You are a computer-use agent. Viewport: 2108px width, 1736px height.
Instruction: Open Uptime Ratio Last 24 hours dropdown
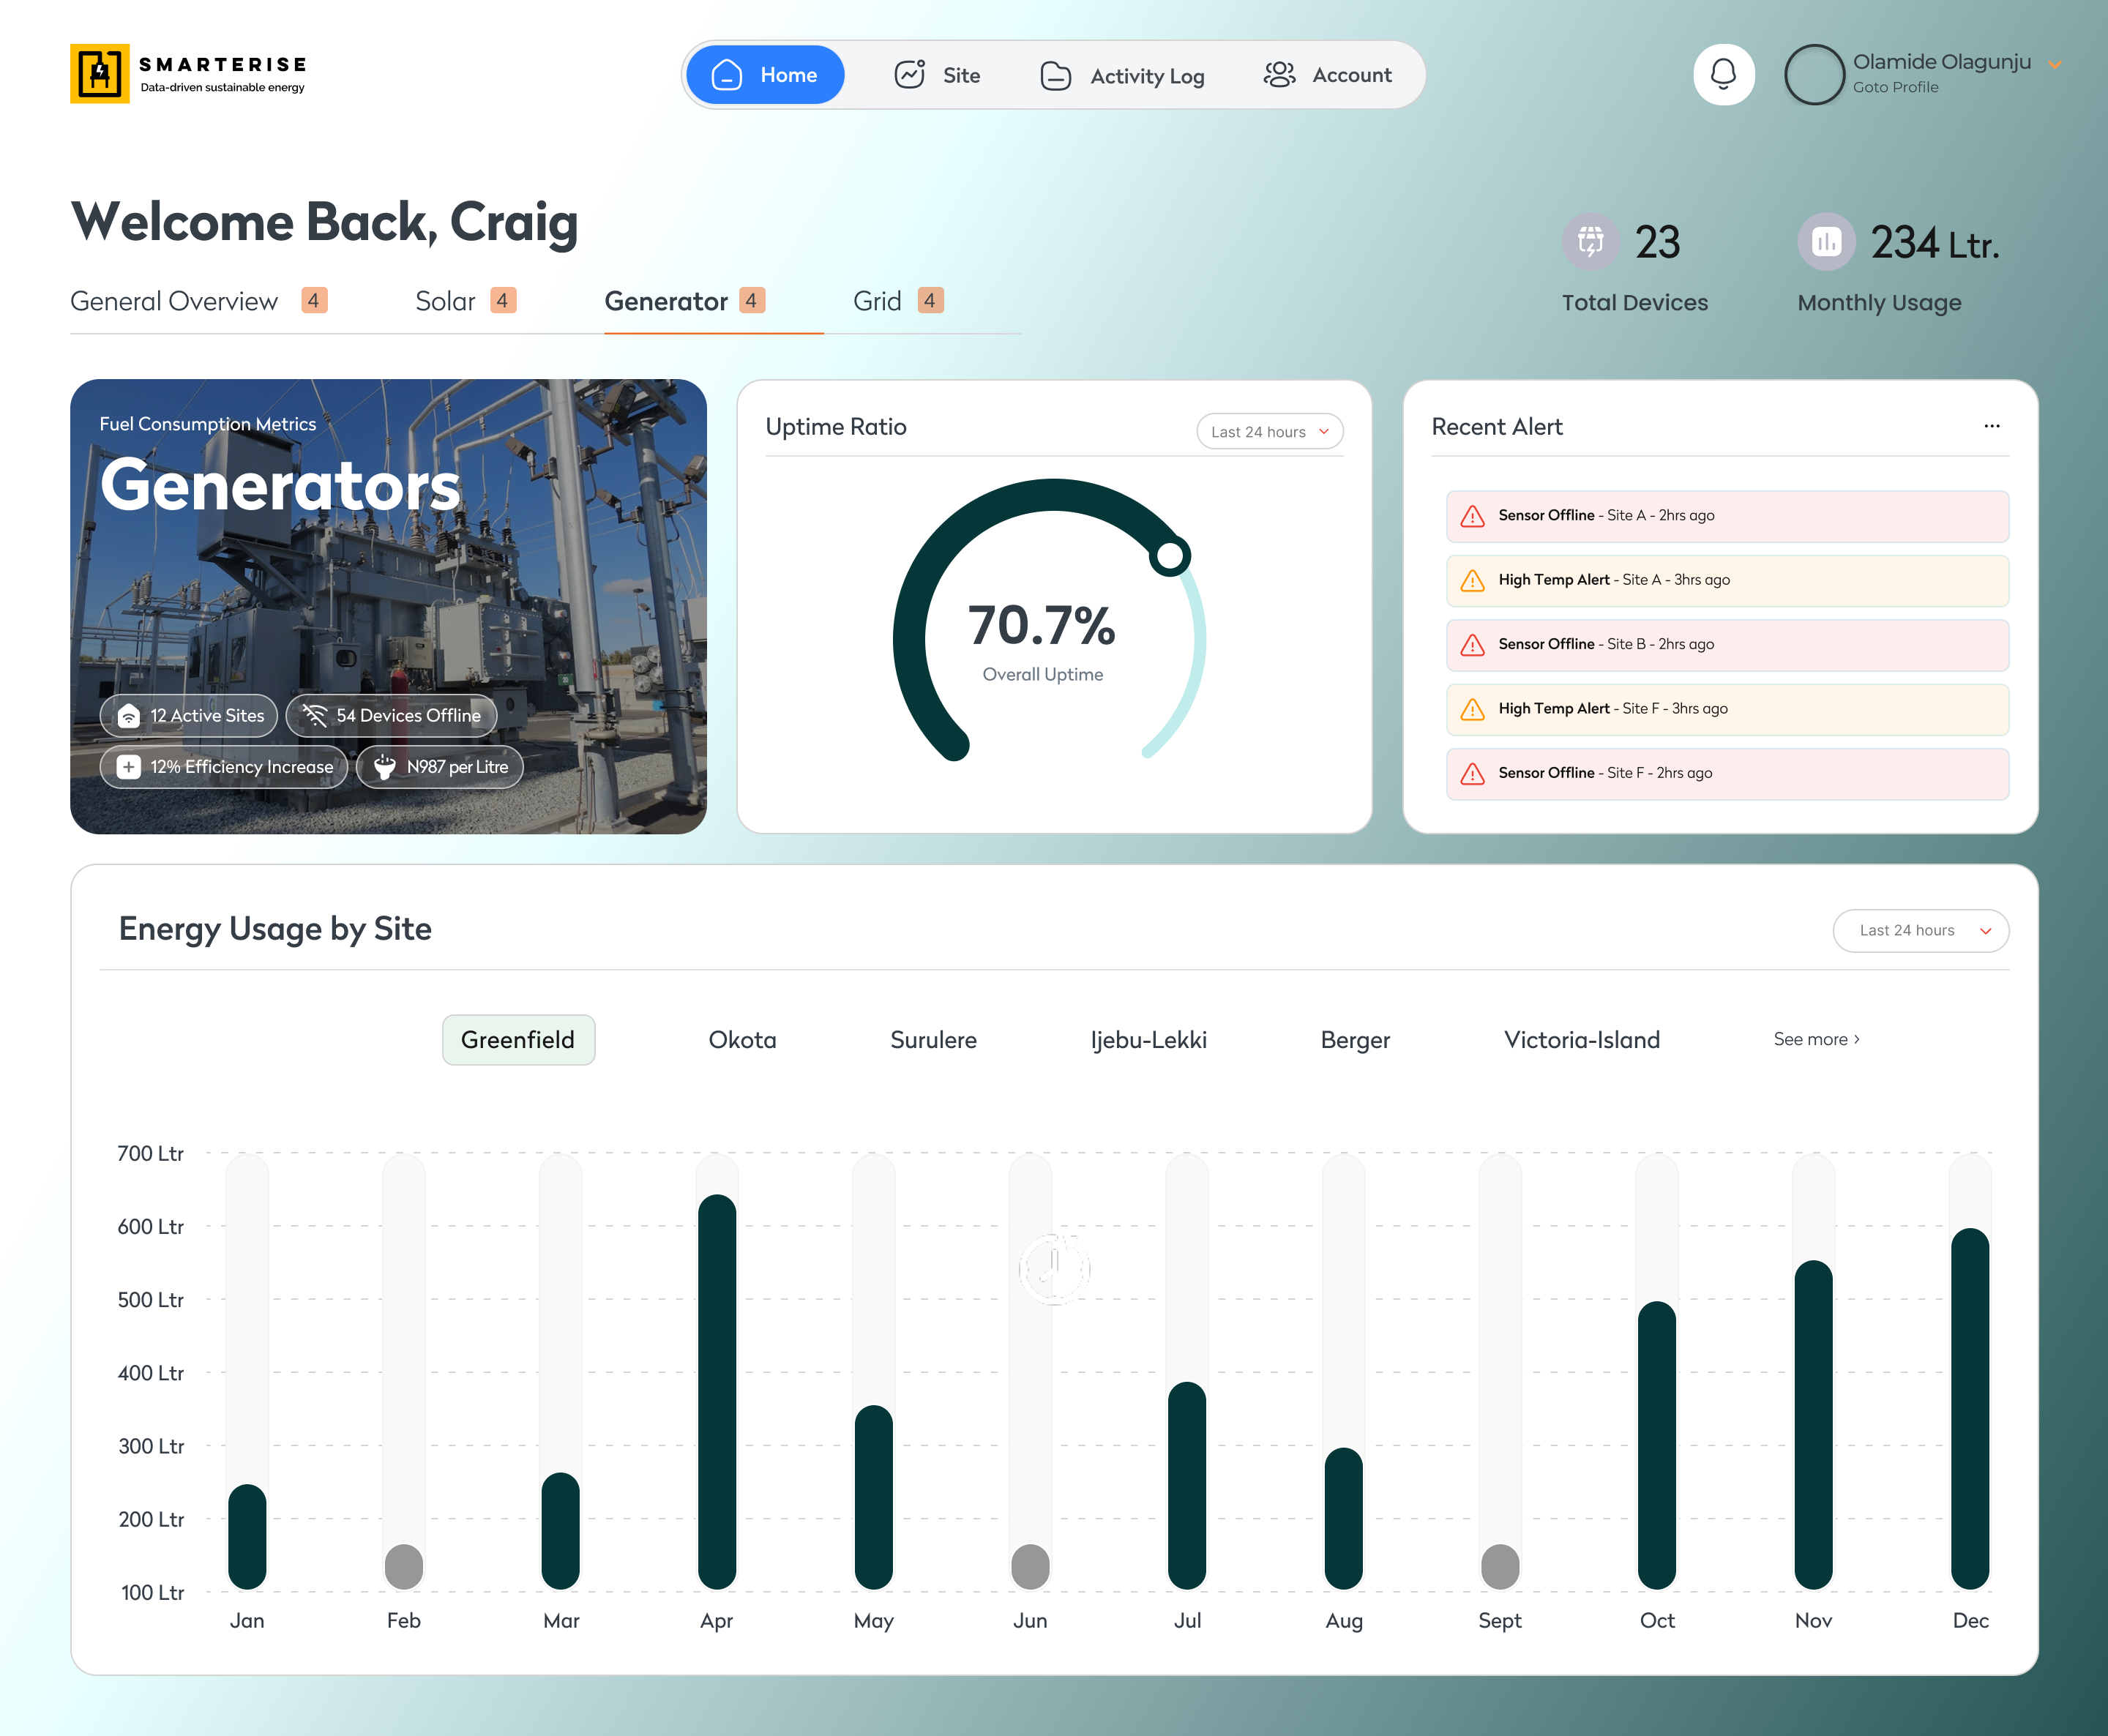tap(1270, 432)
